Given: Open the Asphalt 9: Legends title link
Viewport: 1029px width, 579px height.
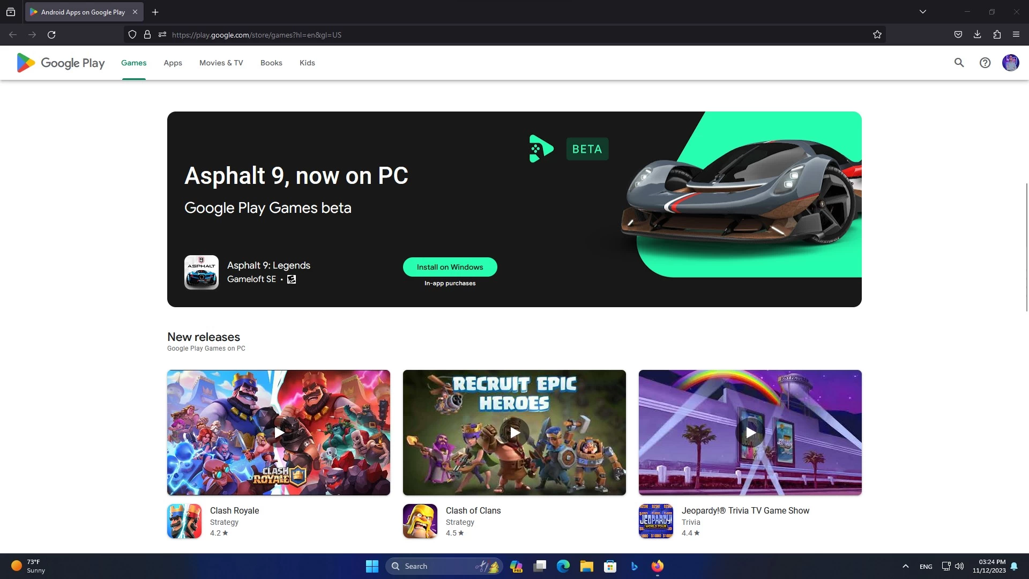Looking at the screenshot, I should [x=269, y=265].
